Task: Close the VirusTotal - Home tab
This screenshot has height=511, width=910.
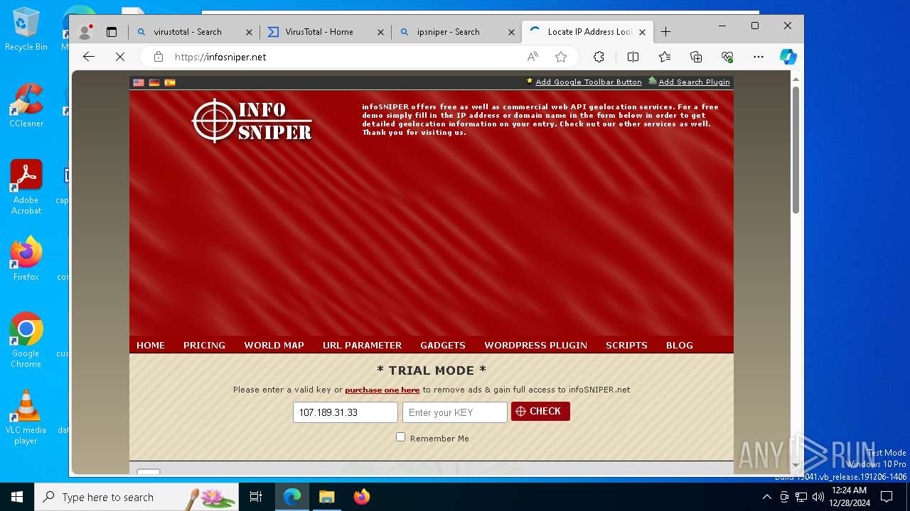Action: [x=380, y=32]
